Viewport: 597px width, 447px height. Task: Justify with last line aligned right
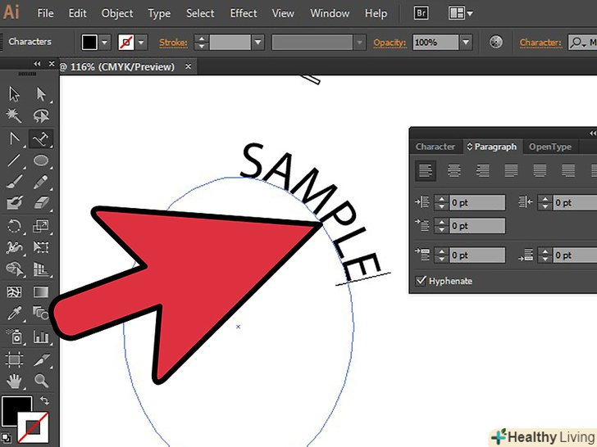[x=568, y=170]
